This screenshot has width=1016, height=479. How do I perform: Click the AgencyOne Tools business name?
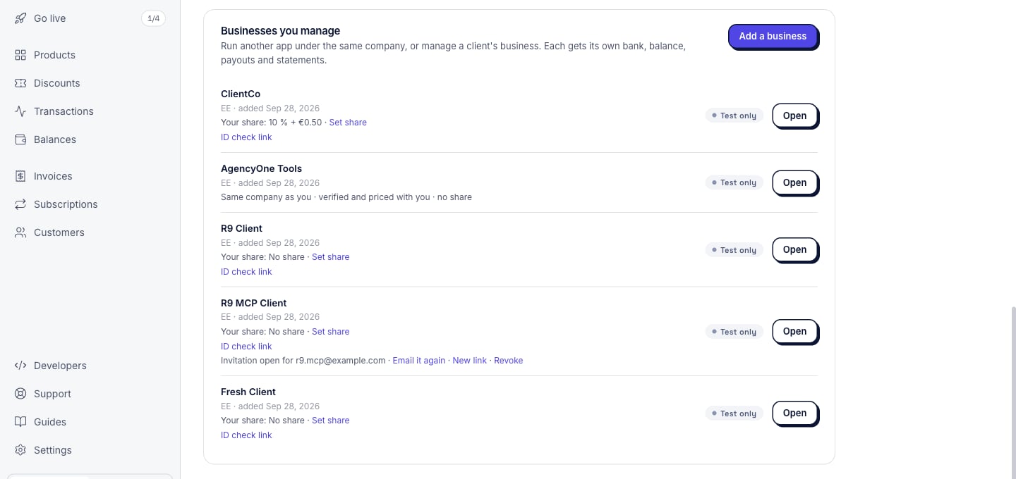pos(261,169)
